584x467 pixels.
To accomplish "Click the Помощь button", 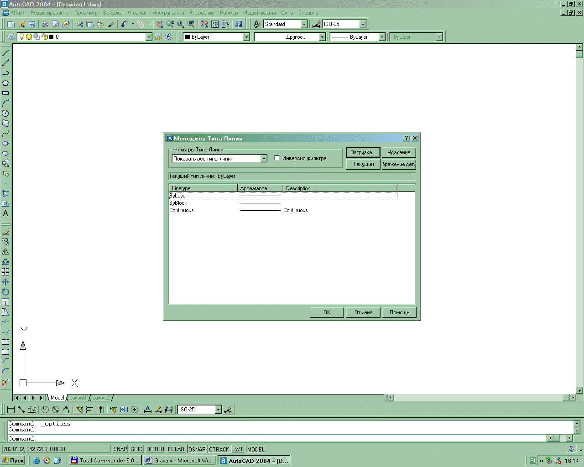I will [399, 312].
